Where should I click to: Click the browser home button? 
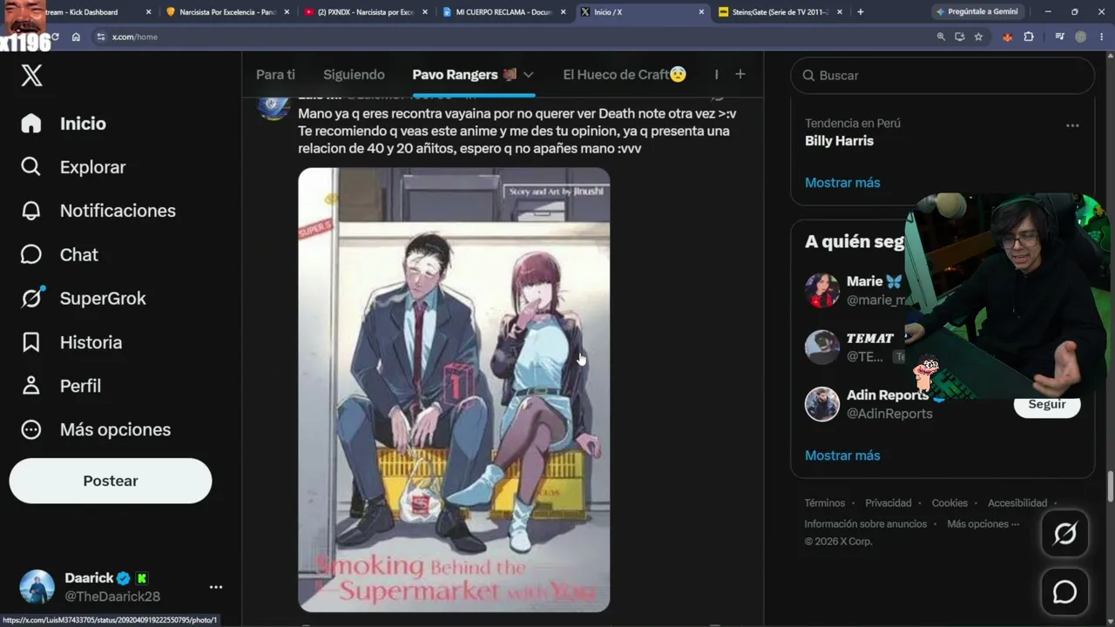pyautogui.click(x=76, y=37)
